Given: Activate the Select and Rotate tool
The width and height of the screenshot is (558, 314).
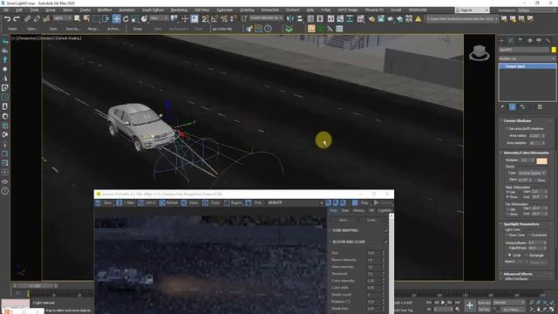Looking at the screenshot, I should tap(126, 19).
